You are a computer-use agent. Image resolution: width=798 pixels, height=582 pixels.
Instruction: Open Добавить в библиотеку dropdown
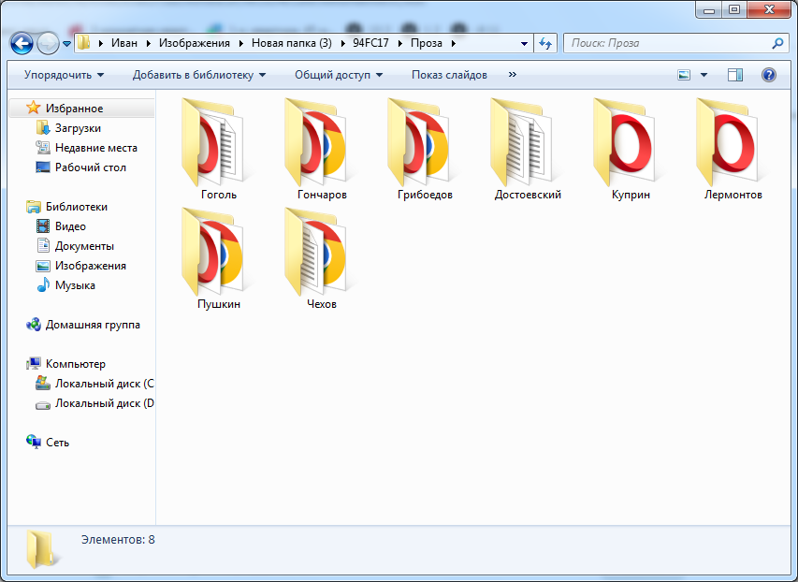(x=199, y=75)
